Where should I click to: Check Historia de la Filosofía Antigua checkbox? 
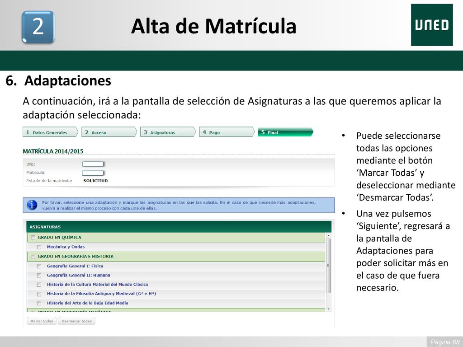click(x=39, y=294)
